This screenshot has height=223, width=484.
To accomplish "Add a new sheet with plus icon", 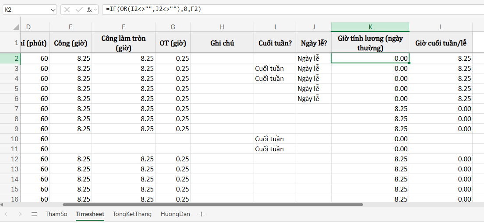I will tap(201, 214).
